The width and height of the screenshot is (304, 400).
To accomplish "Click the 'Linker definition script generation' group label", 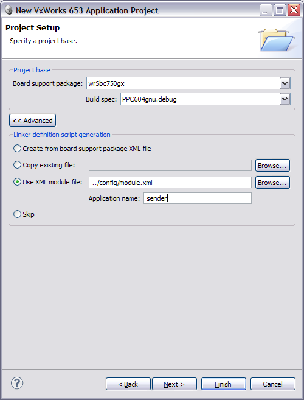I will (x=62, y=135).
